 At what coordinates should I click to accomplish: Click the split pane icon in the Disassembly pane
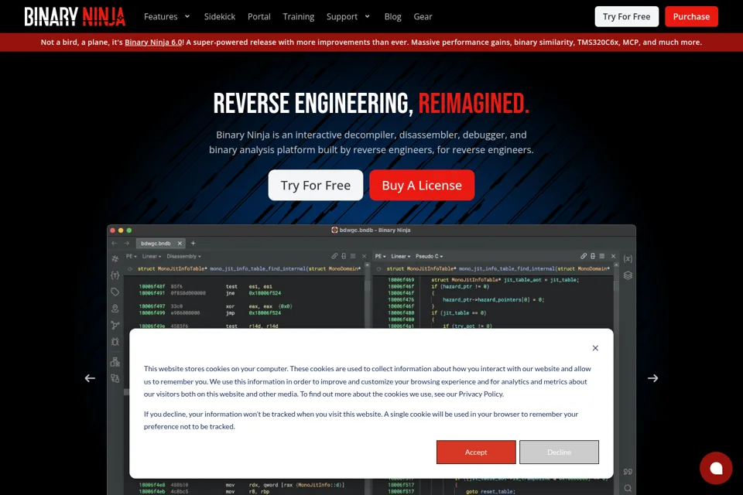pyautogui.click(x=344, y=256)
